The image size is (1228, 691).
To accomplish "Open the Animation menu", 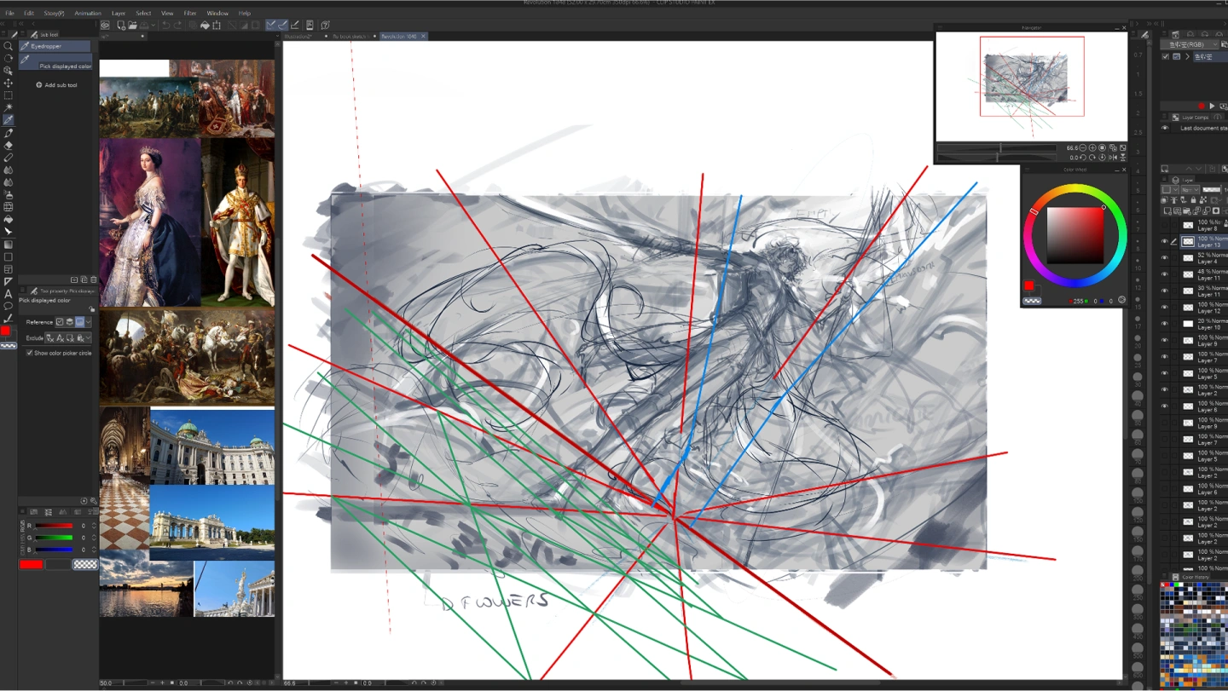I will [87, 13].
